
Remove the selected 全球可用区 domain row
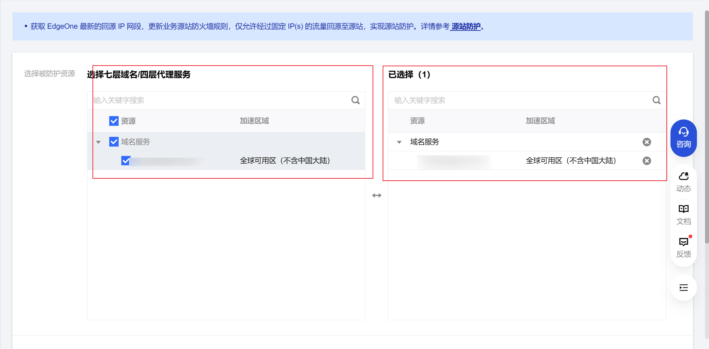(647, 161)
